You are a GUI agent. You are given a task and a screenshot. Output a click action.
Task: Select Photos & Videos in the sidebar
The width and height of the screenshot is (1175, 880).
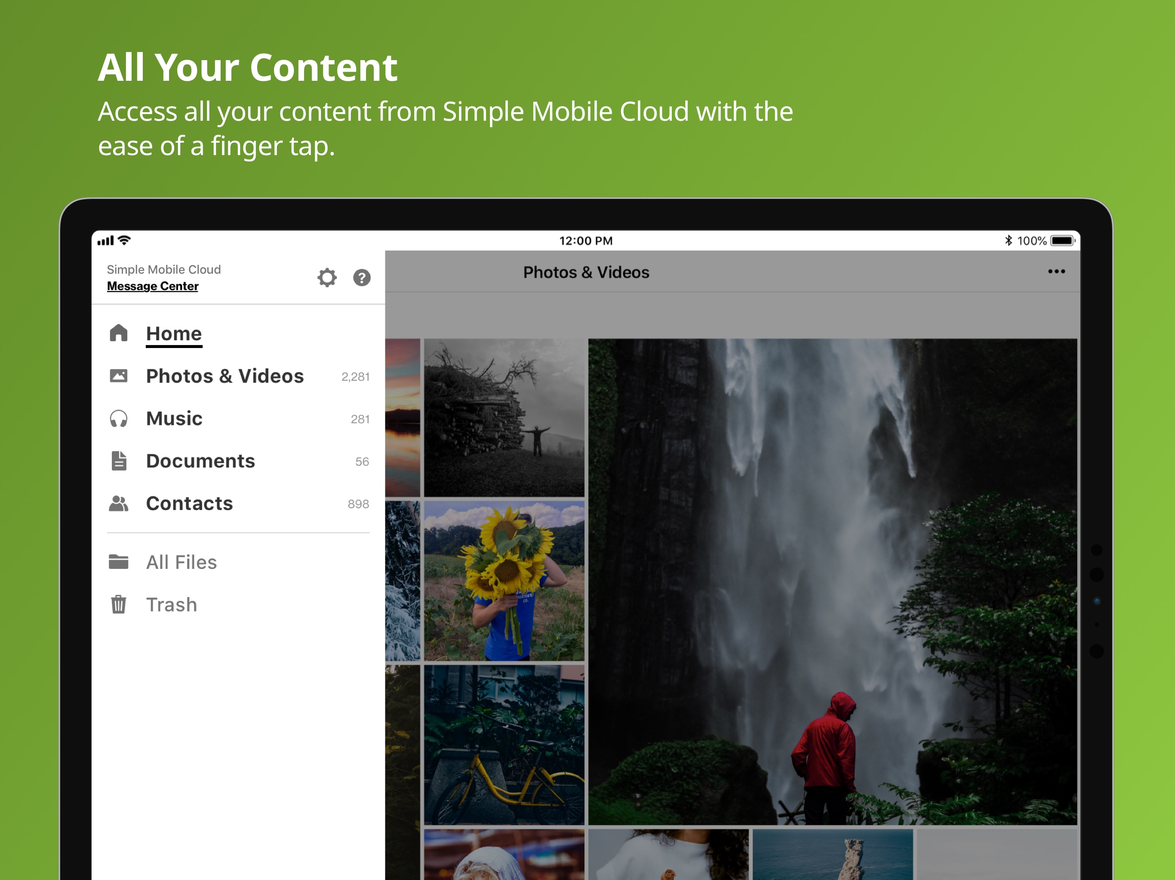225,376
